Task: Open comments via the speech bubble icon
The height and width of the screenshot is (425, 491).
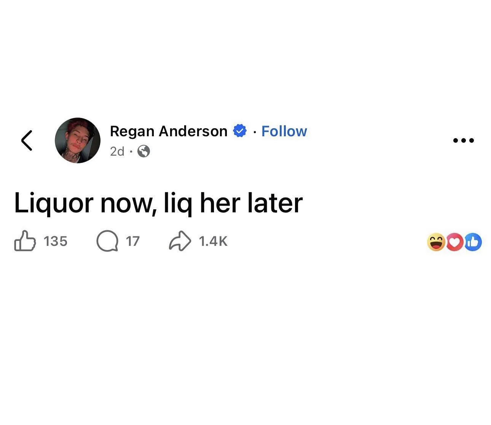Action: (x=107, y=242)
